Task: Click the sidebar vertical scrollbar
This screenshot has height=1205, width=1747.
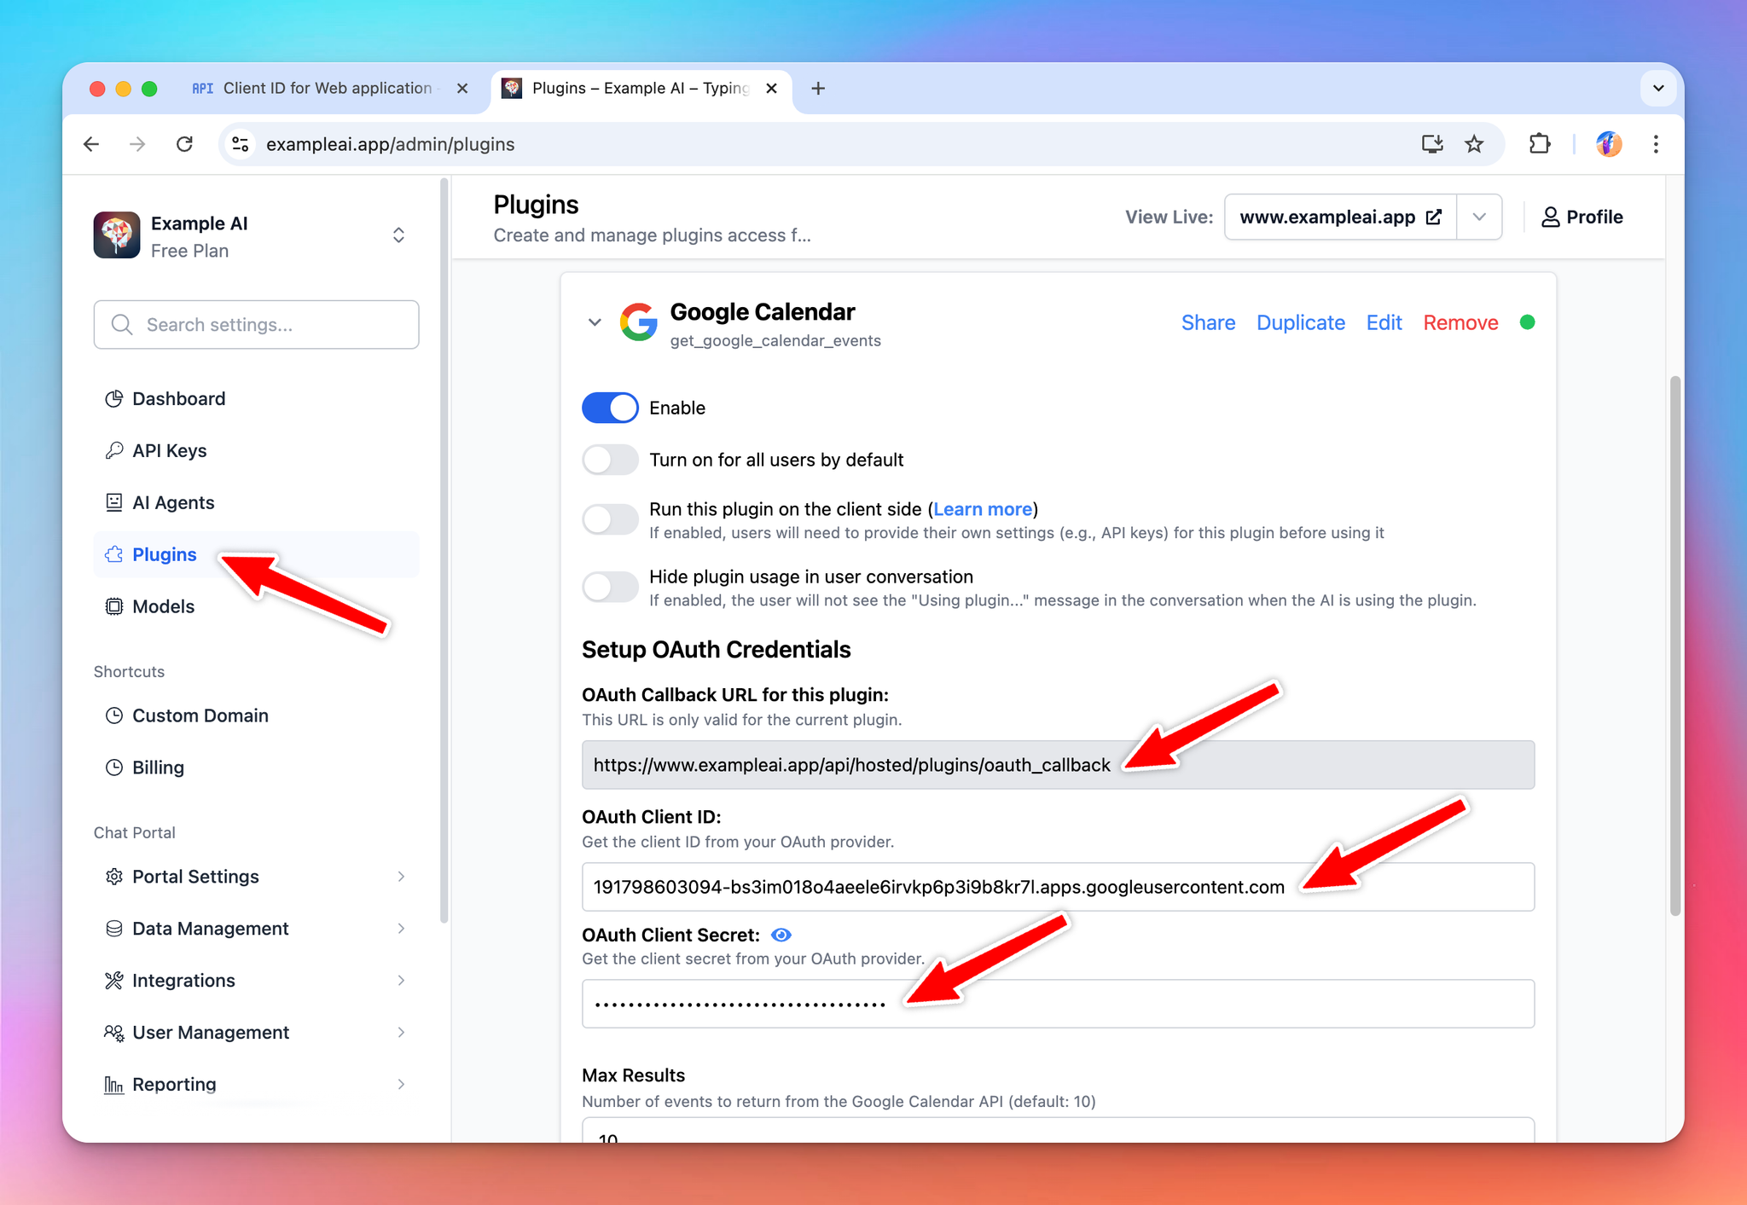Action: 444,550
